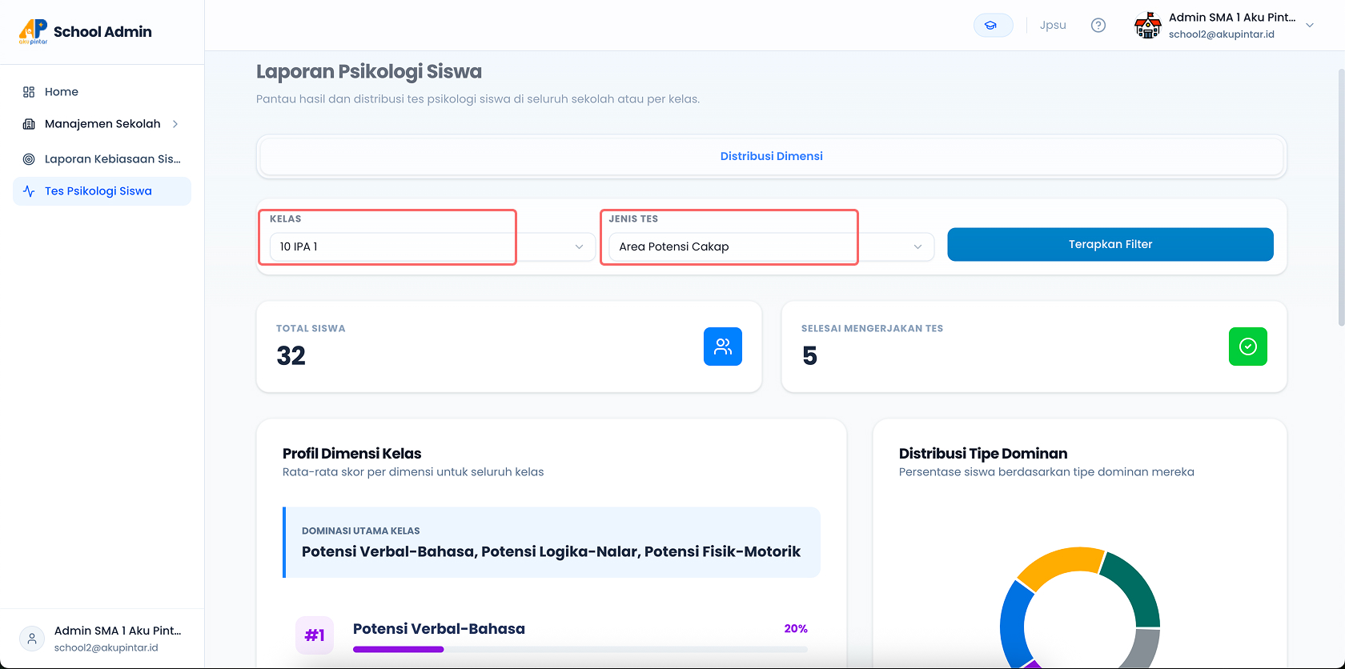1345x669 pixels.
Task: Click the 20% value for Potensi Verbal-Bahasa
Action: (x=796, y=629)
